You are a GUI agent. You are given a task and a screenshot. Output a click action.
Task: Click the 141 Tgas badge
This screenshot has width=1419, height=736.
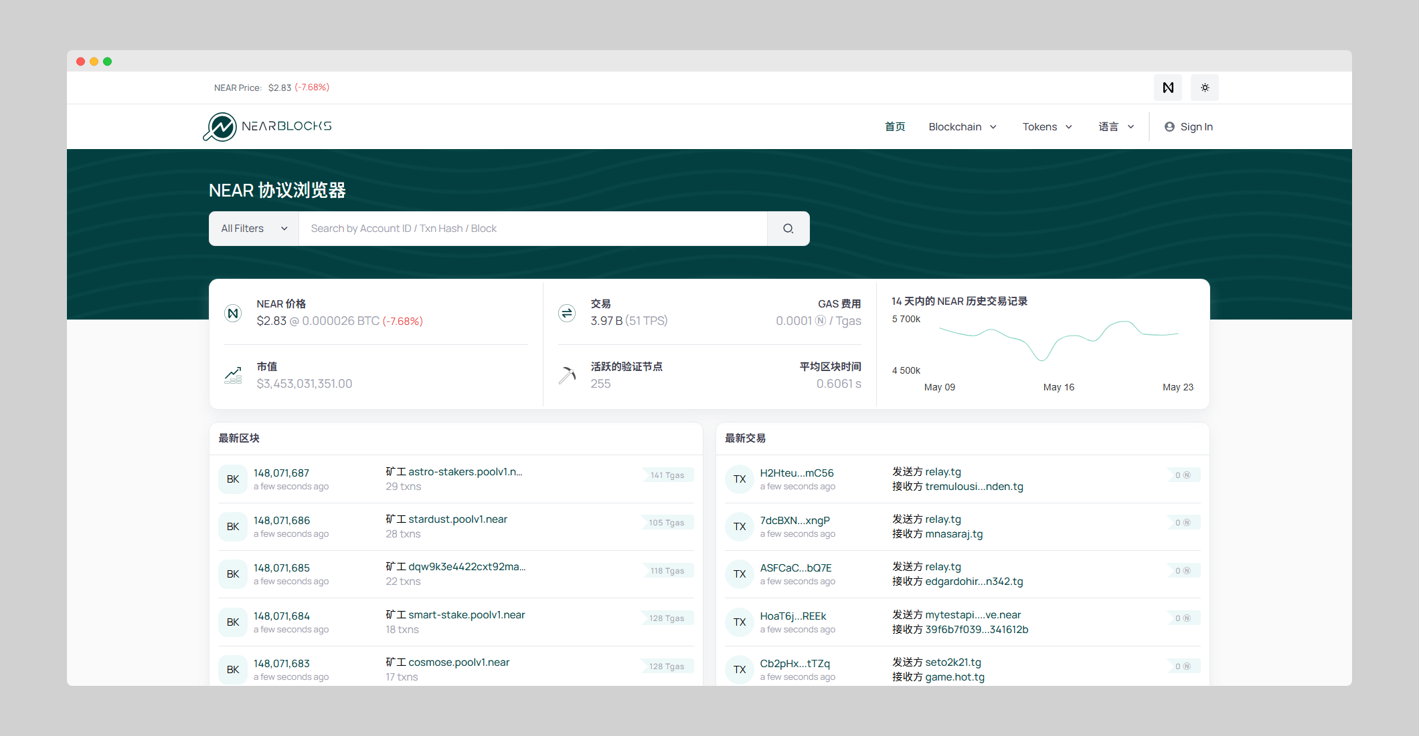tap(667, 475)
